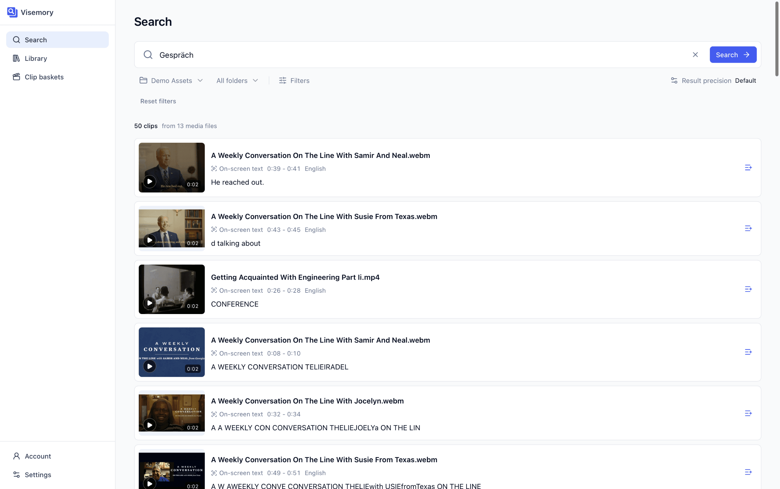Focus the Gespräch search input field
The image size is (780, 489).
(x=421, y=55)
